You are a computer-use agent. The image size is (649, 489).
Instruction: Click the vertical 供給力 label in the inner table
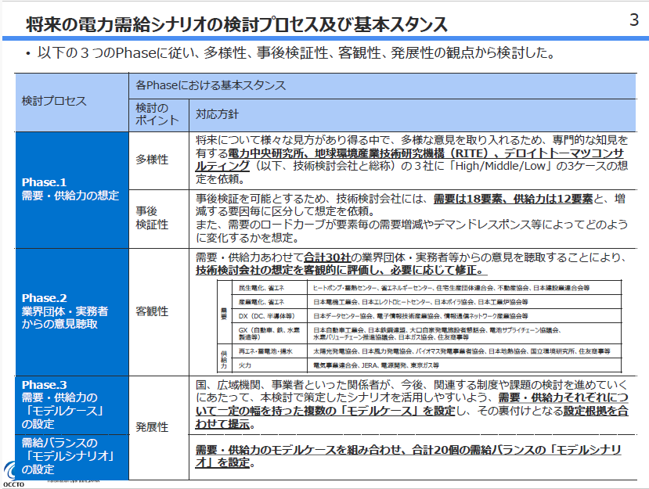224,359
